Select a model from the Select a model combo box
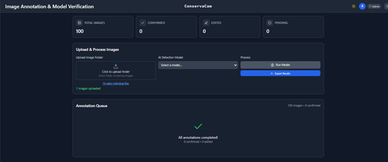The height and width of the screenshot is (162, 388). coord(198,65)
